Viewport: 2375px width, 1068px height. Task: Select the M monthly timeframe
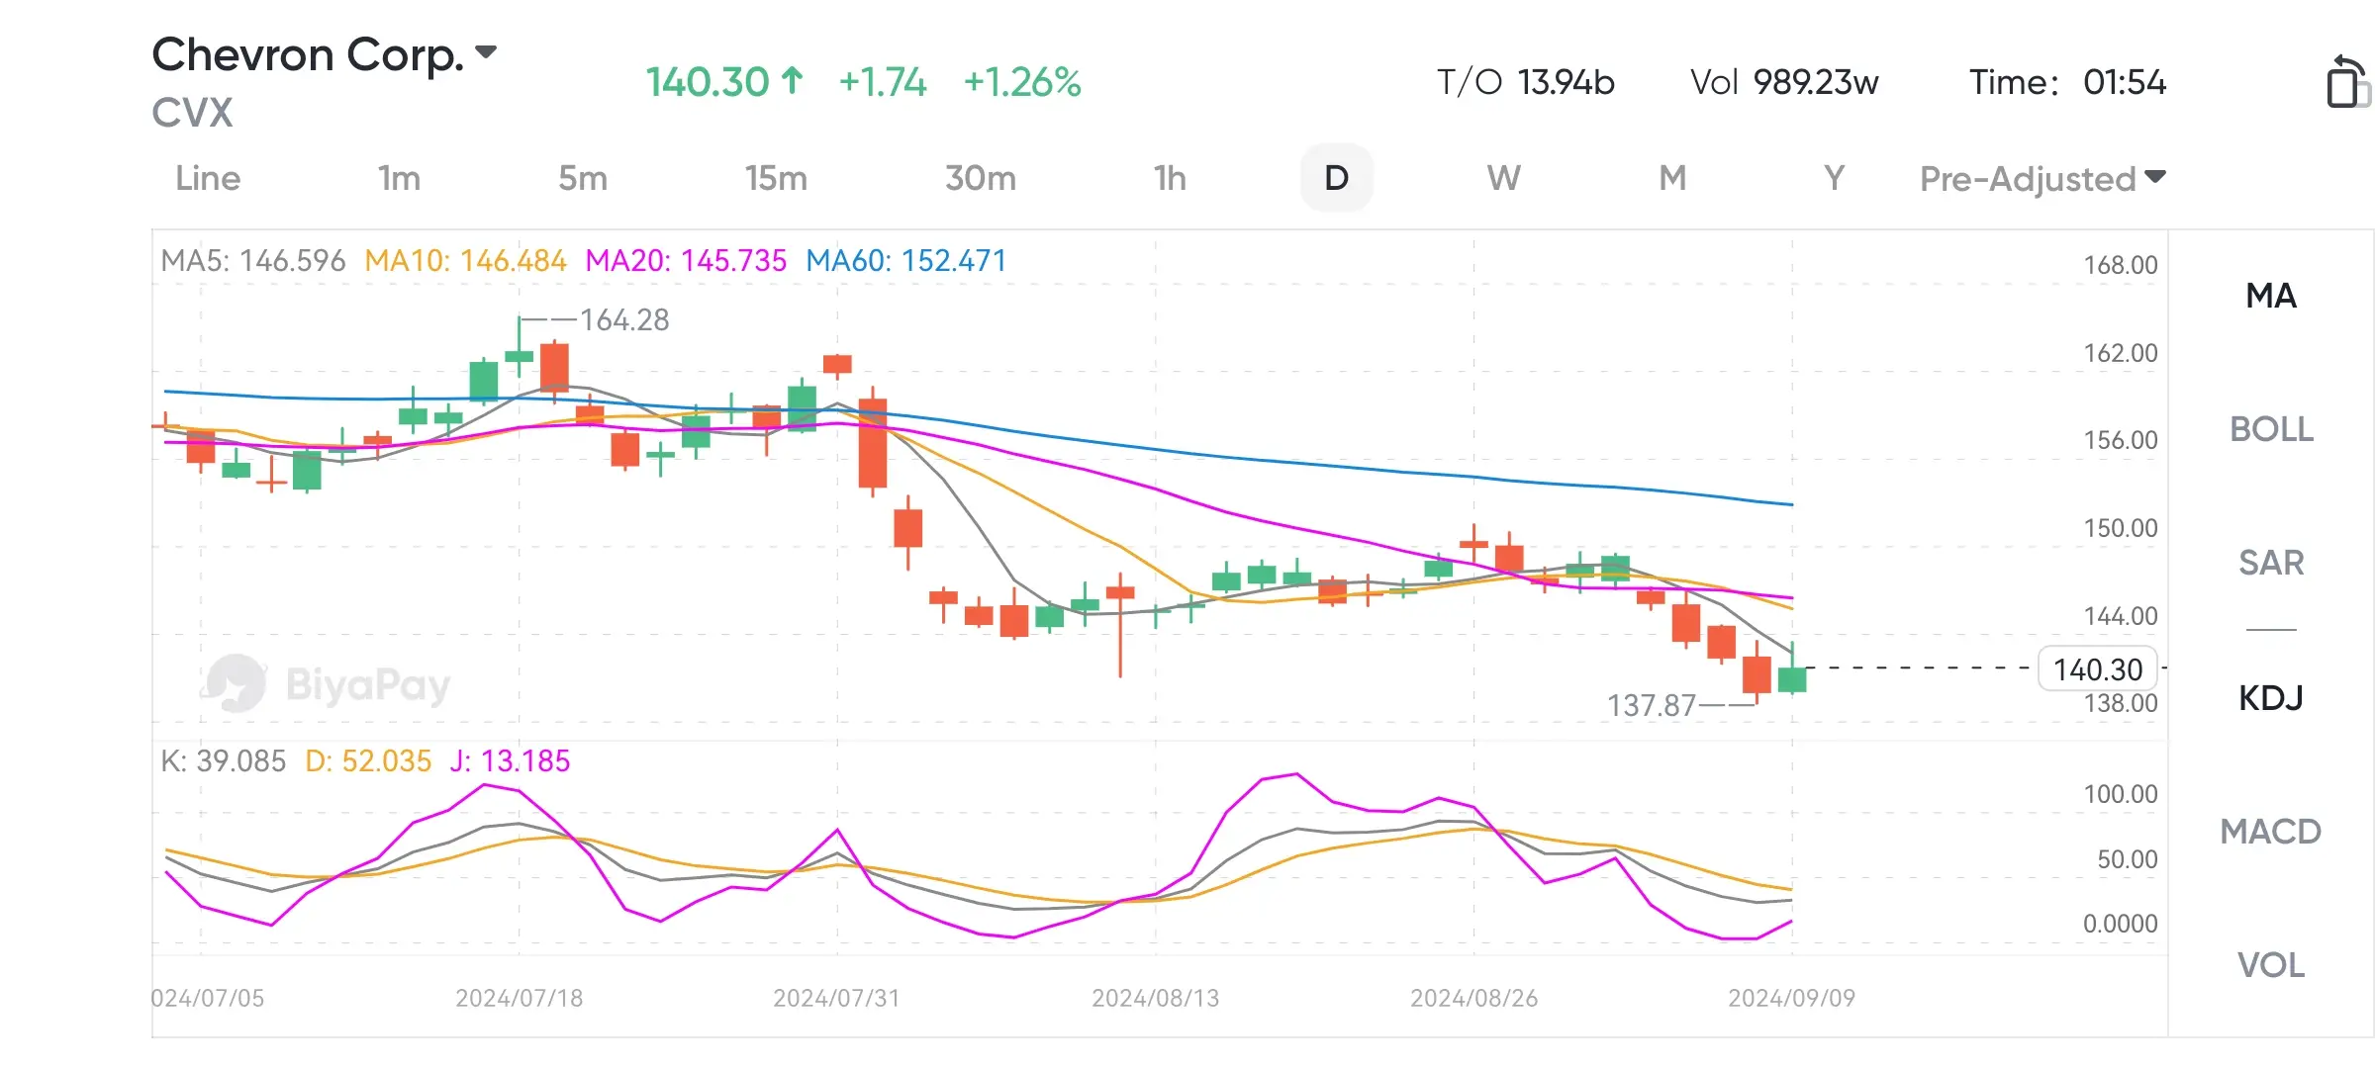[1672, 178]
